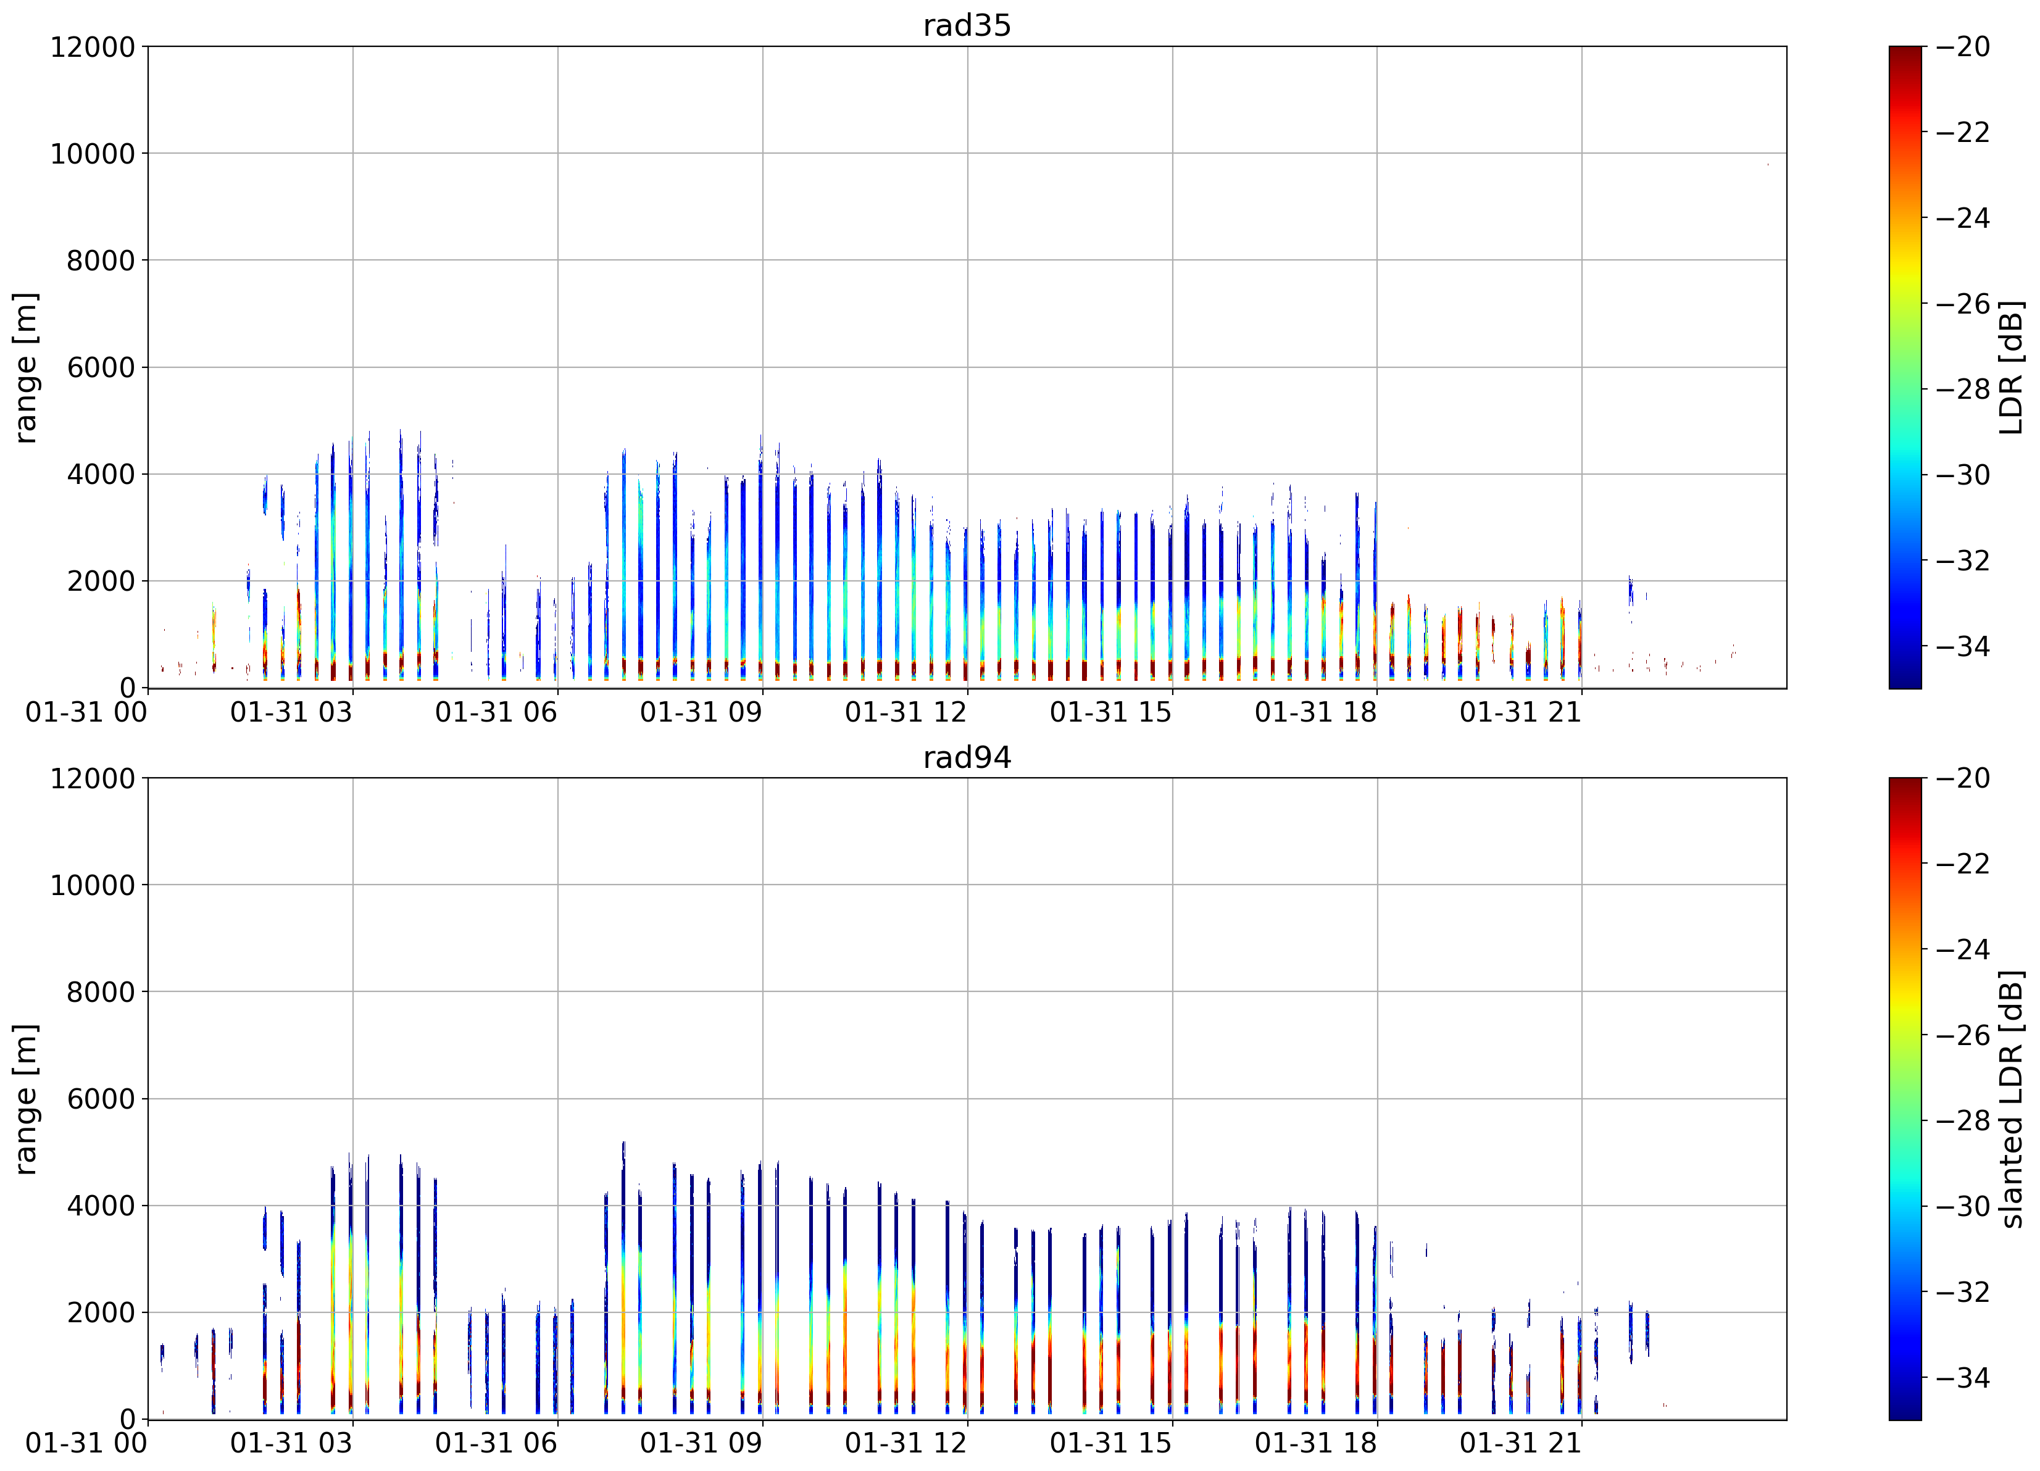The image size is (2040, 1471).
Task: Click "−24" tick on rad35 colorbar
Action: (1962, 218)
